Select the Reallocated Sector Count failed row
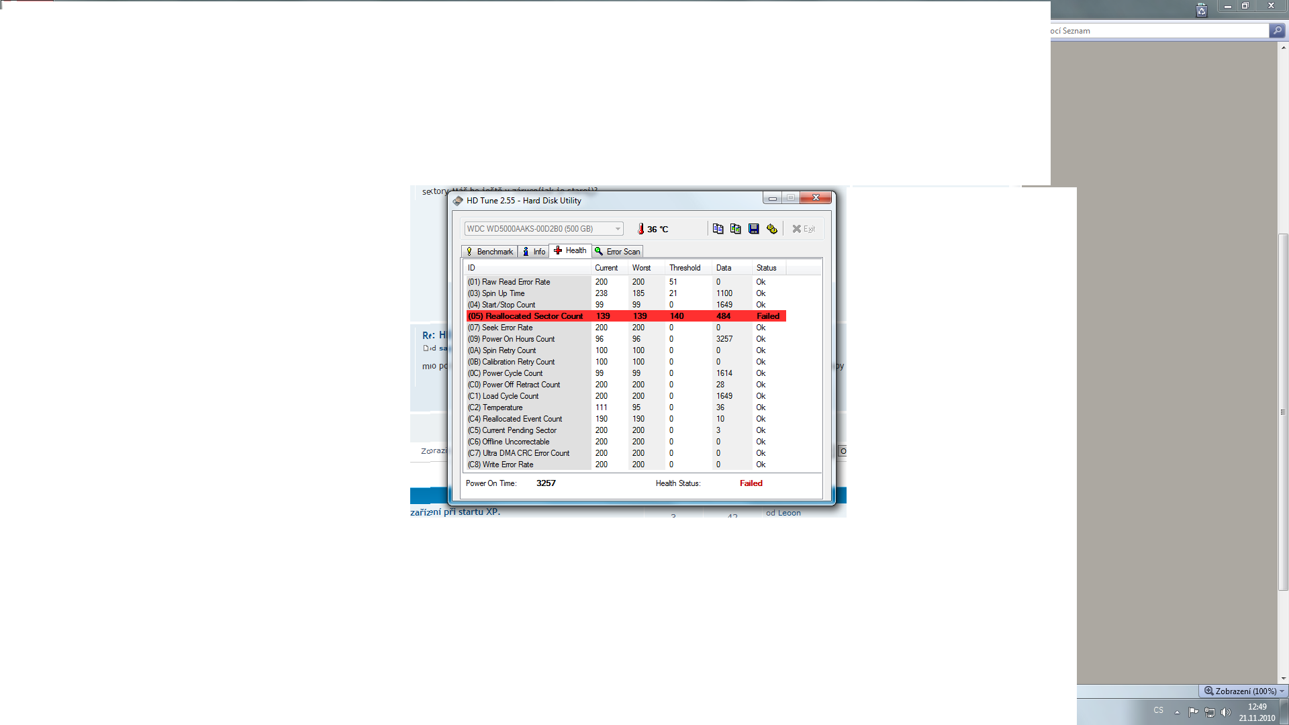The width and height of the screenshot is (1289, 725). (x=626, y=316)
